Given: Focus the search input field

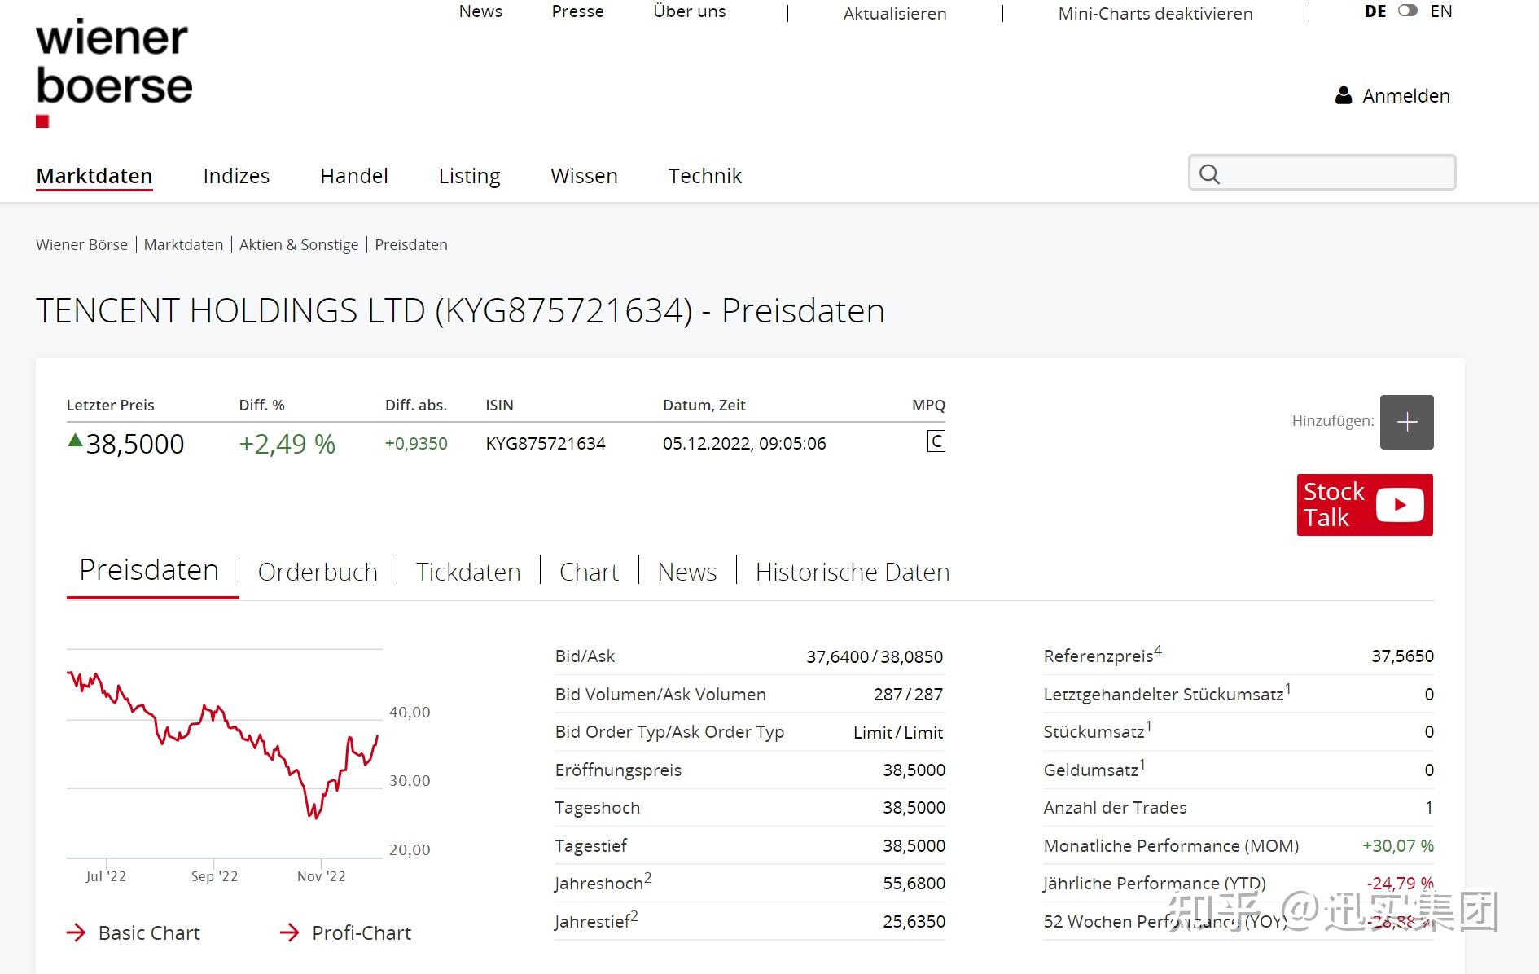Looking at the screenshot, I should (1322, 173).
